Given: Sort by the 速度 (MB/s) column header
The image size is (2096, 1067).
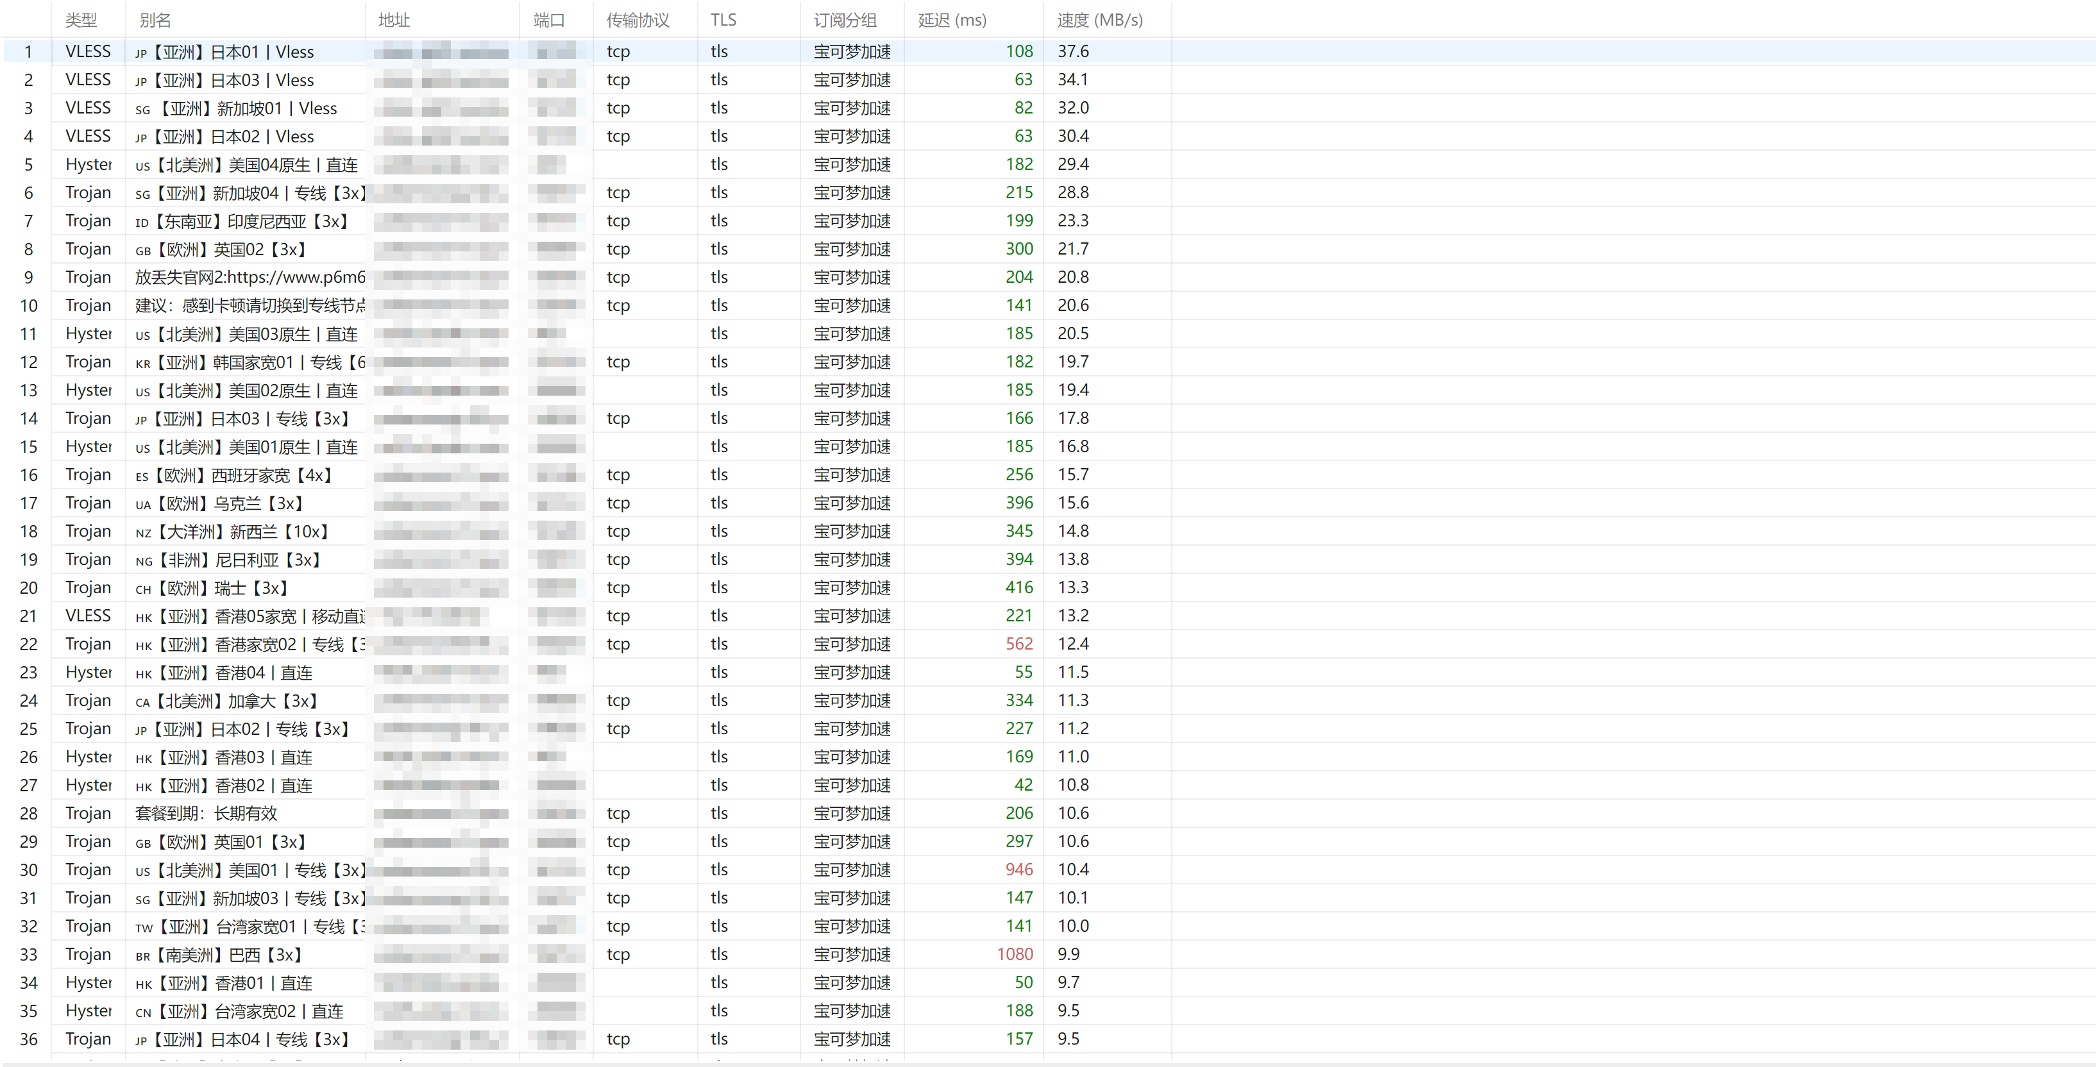Looking at the screenshot, I should pos(1106,19).
